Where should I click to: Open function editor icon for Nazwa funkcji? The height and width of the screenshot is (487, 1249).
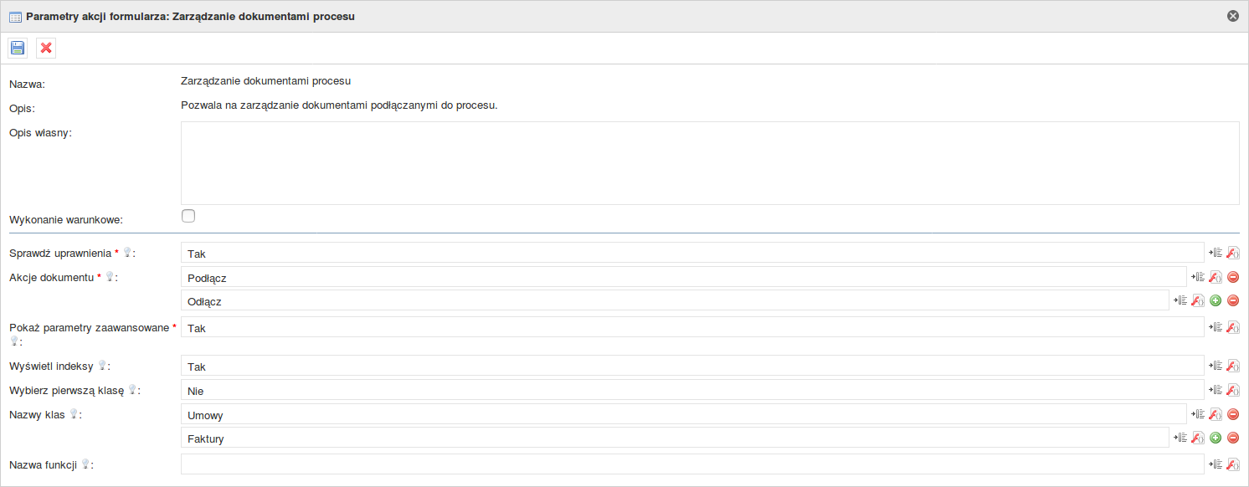[x=1232, y=464]
